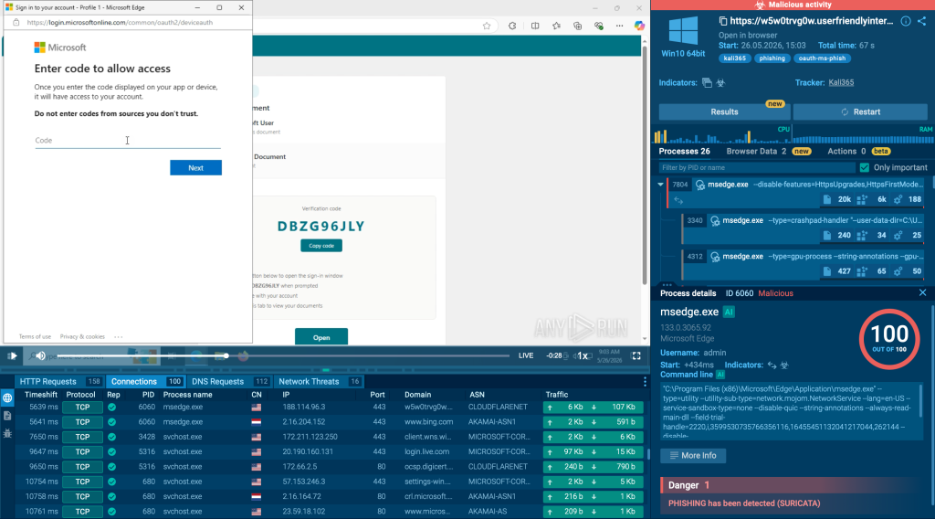Open the Network Threats tab
935x519 pixels.
(x=319, y=382)
